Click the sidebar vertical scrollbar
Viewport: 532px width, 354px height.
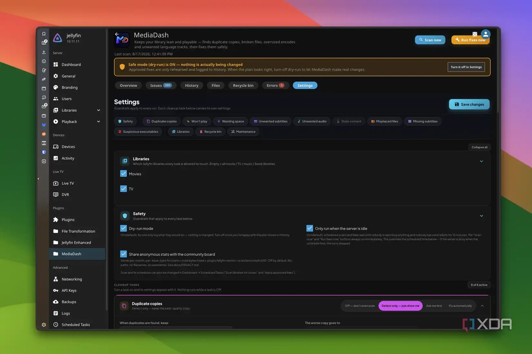pyautogui.click(x=107, y=169)
